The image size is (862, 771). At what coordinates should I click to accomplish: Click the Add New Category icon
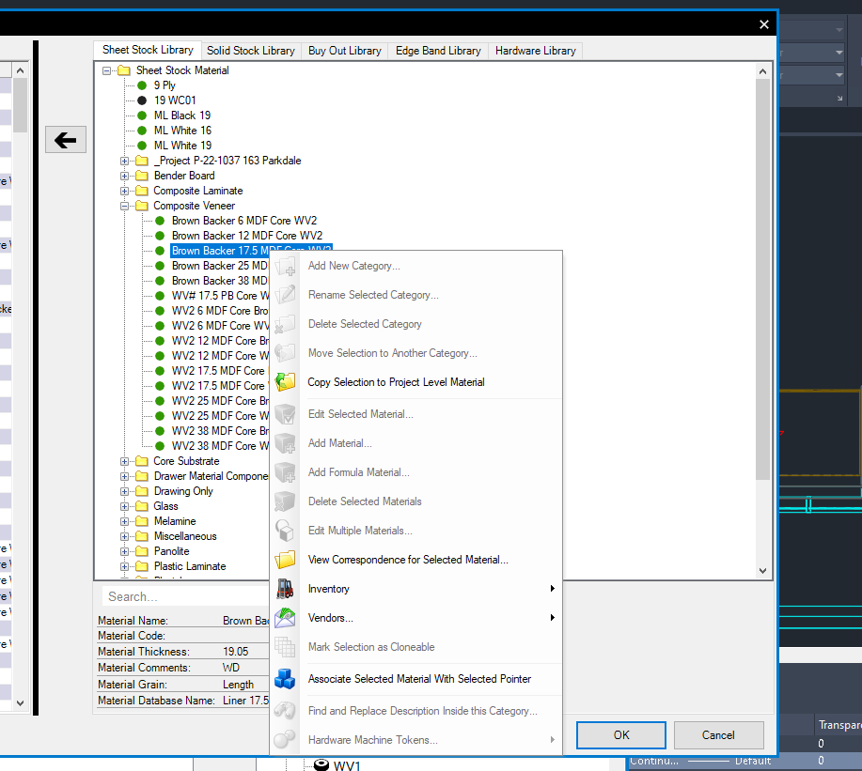tap(286, 267)
